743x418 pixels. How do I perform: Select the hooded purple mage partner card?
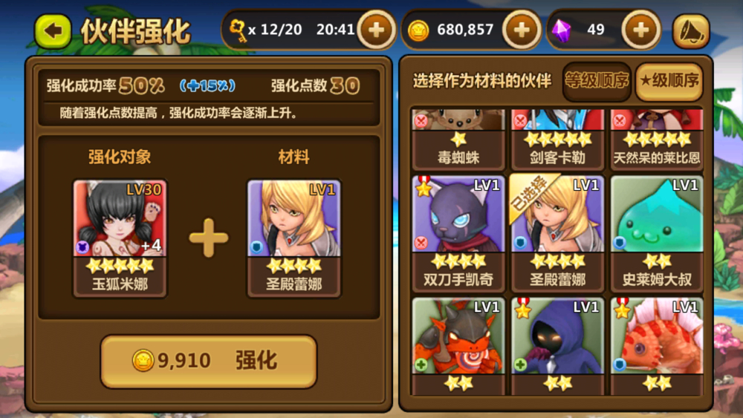tap(557, 345)
